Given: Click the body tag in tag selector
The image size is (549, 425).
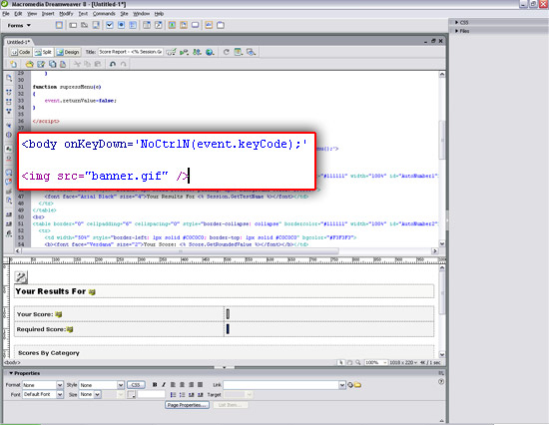Looking at the screenshot, I should pos(13,363).
